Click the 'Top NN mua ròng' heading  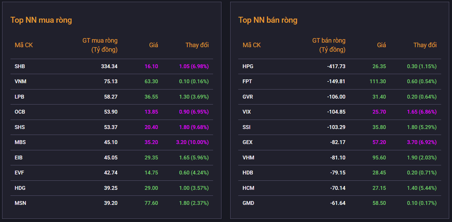pos(41,20)
